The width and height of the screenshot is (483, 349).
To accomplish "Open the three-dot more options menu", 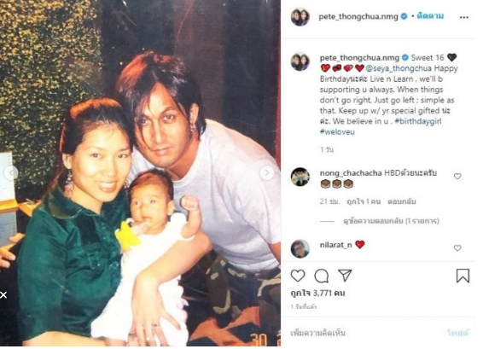I will click(464, 18).
